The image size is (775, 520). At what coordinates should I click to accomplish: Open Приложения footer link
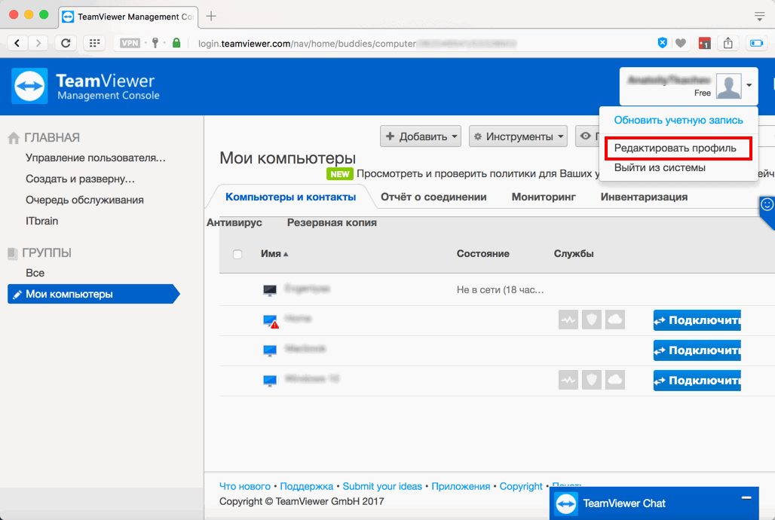point(461,486)
